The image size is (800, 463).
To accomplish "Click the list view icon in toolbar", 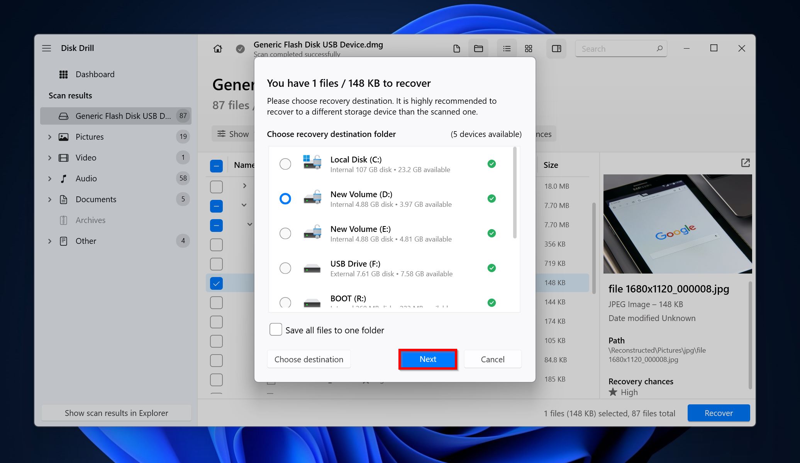I will [506, 49].
